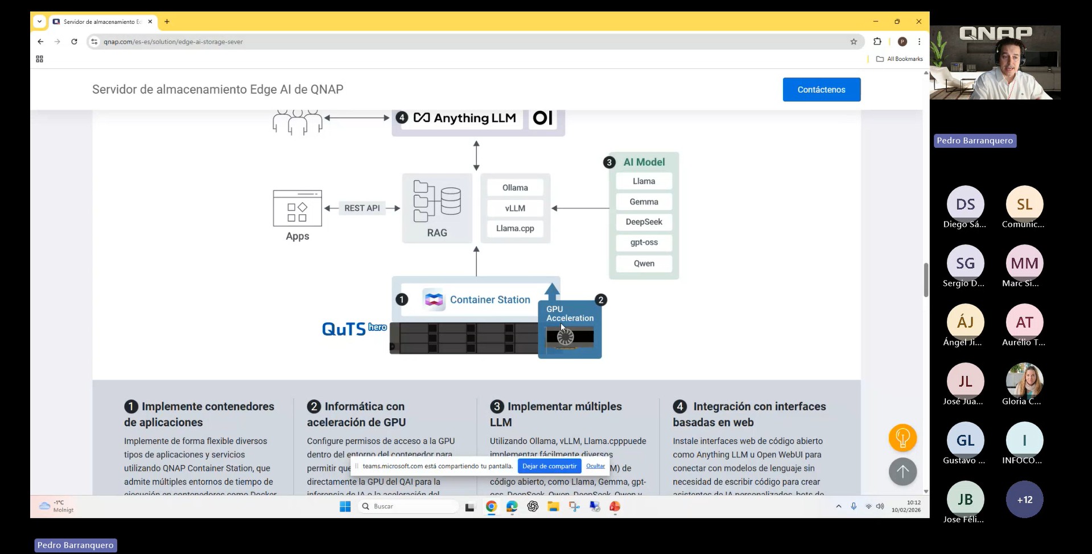
Task: Open the Chrome apps grid icon
Action: (39, 59)
